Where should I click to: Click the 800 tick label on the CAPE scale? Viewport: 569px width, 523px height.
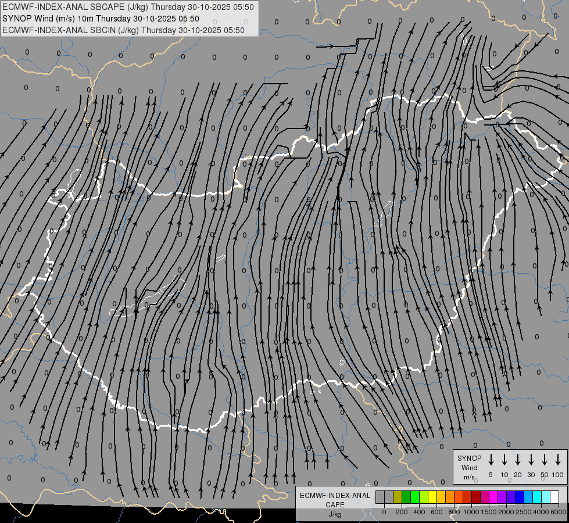click(x=454, y=512)
